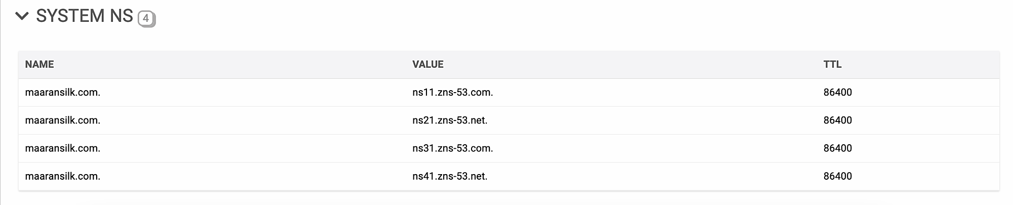Sort by the TTL column header
The width and height of the screenshot is (1013, 205).
[x=832, y=64]
